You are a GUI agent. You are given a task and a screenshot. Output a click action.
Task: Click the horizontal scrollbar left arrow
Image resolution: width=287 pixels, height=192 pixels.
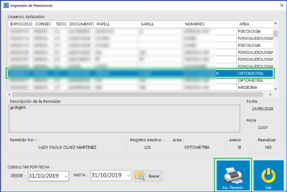pyautogui.click(x=10, y=94)
